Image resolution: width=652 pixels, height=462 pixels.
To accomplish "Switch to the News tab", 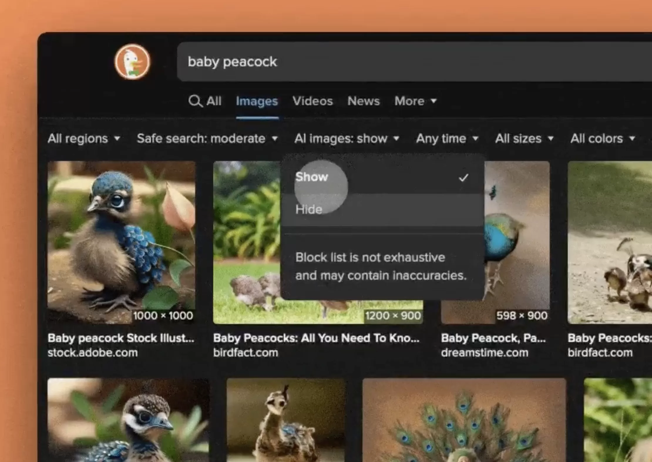I will point(363,101).
